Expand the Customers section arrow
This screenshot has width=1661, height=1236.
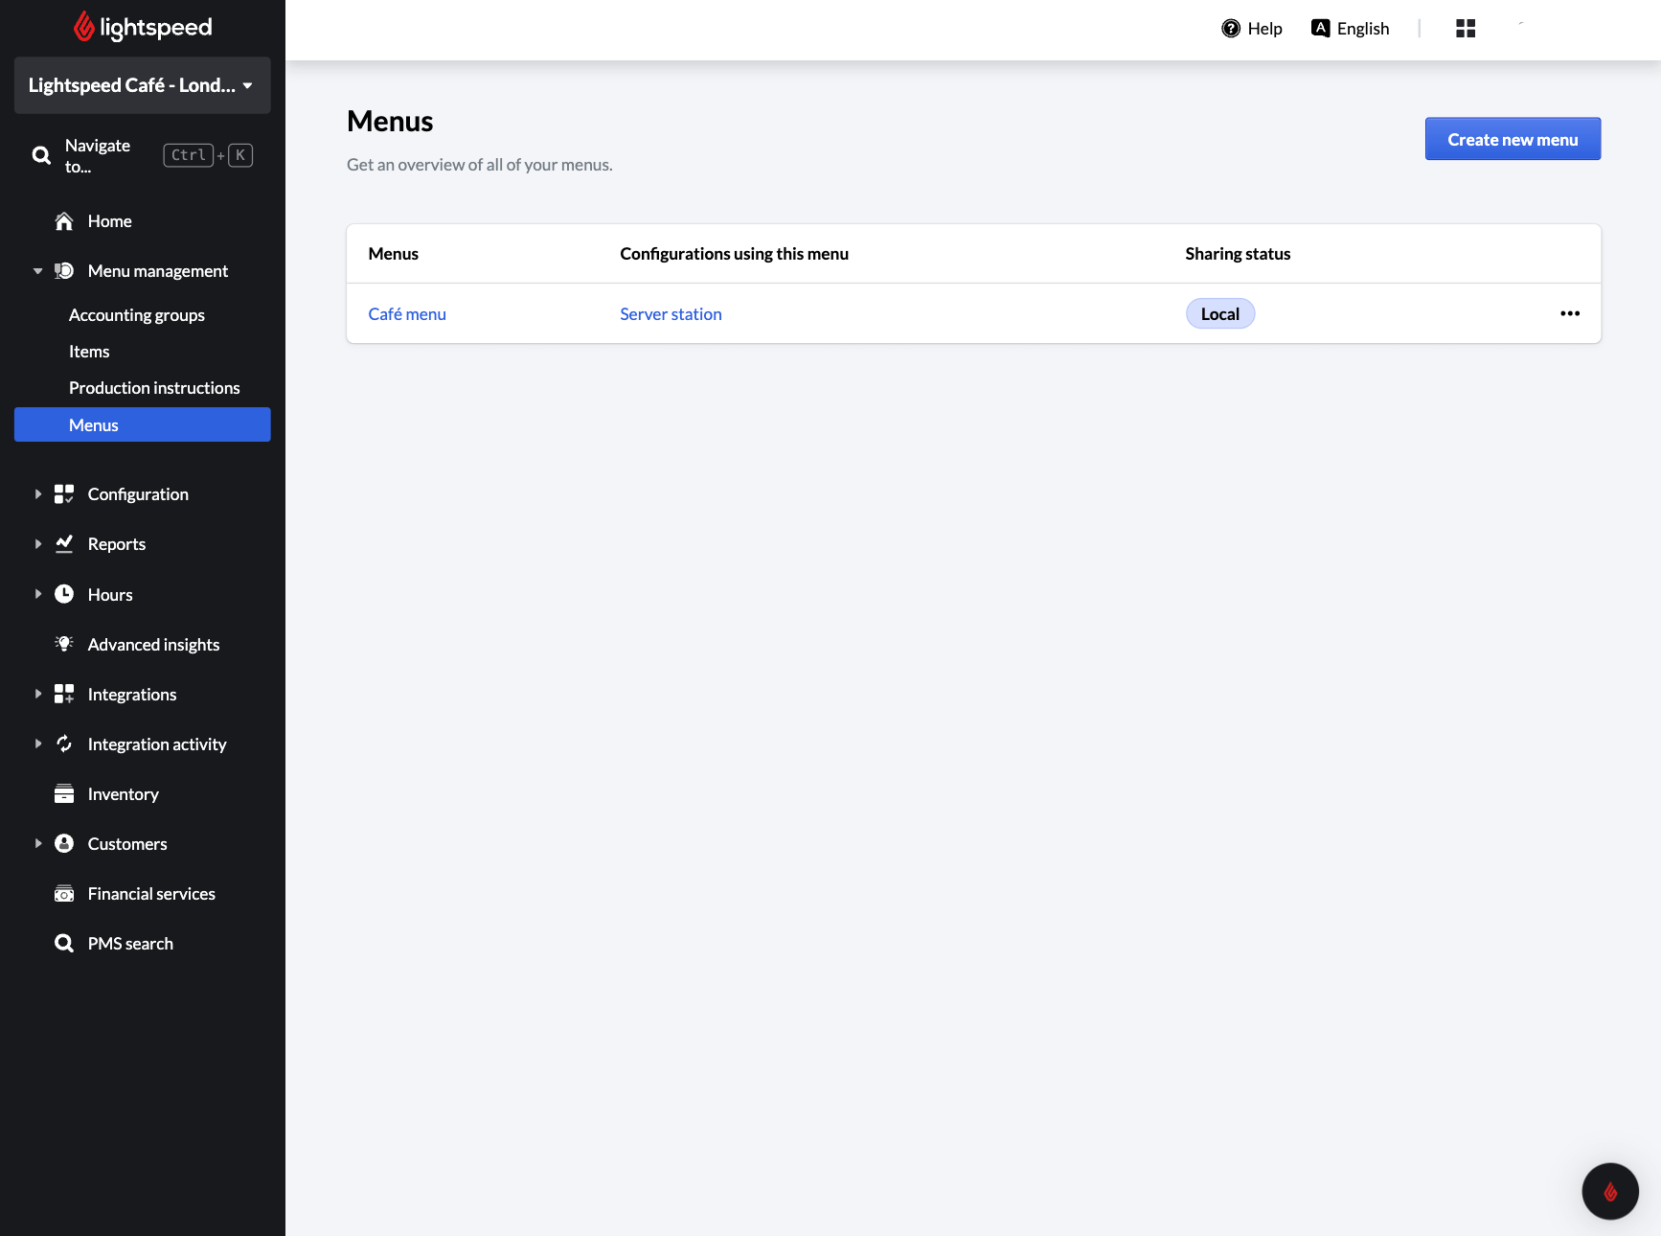(38, 844)
